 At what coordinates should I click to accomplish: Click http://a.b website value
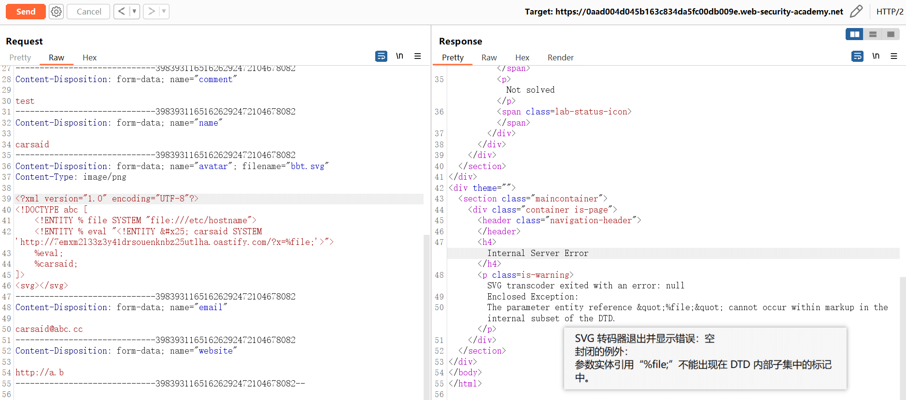point(40,372)
